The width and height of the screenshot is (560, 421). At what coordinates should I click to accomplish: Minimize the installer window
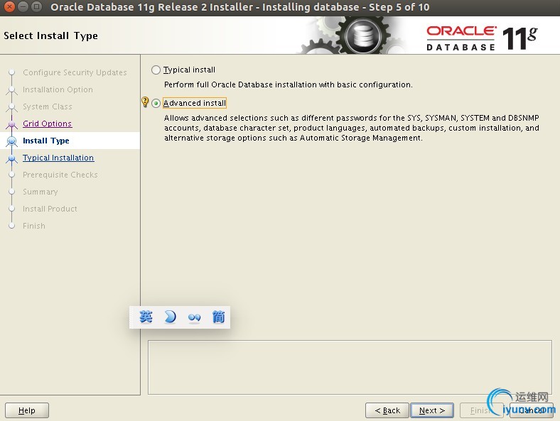pos(23,7)
